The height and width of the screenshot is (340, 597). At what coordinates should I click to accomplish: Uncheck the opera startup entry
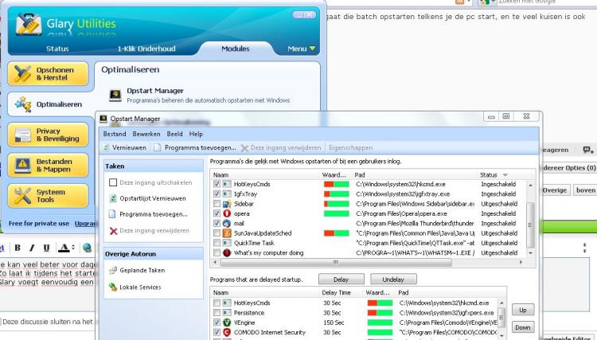pos(217,213)
